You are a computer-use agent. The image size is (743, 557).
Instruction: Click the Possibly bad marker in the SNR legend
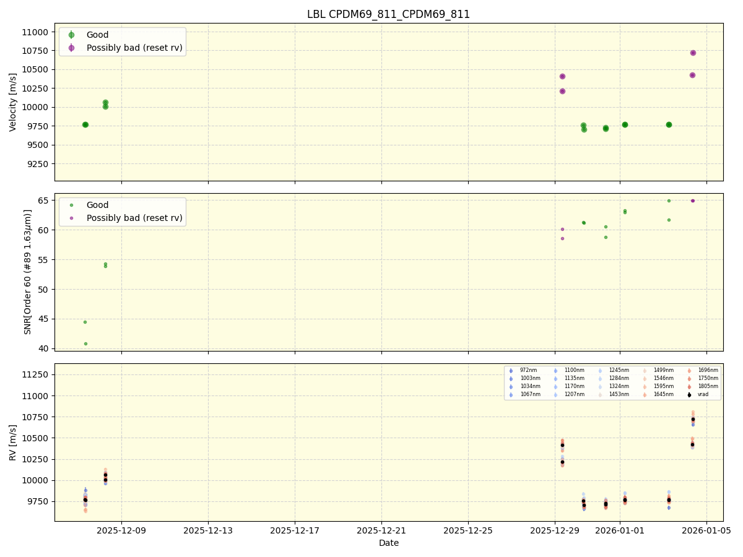(x=72, y=218)
